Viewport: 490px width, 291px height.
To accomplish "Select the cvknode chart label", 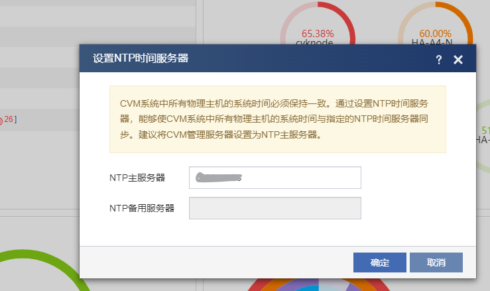I will [x=314, y=42].
